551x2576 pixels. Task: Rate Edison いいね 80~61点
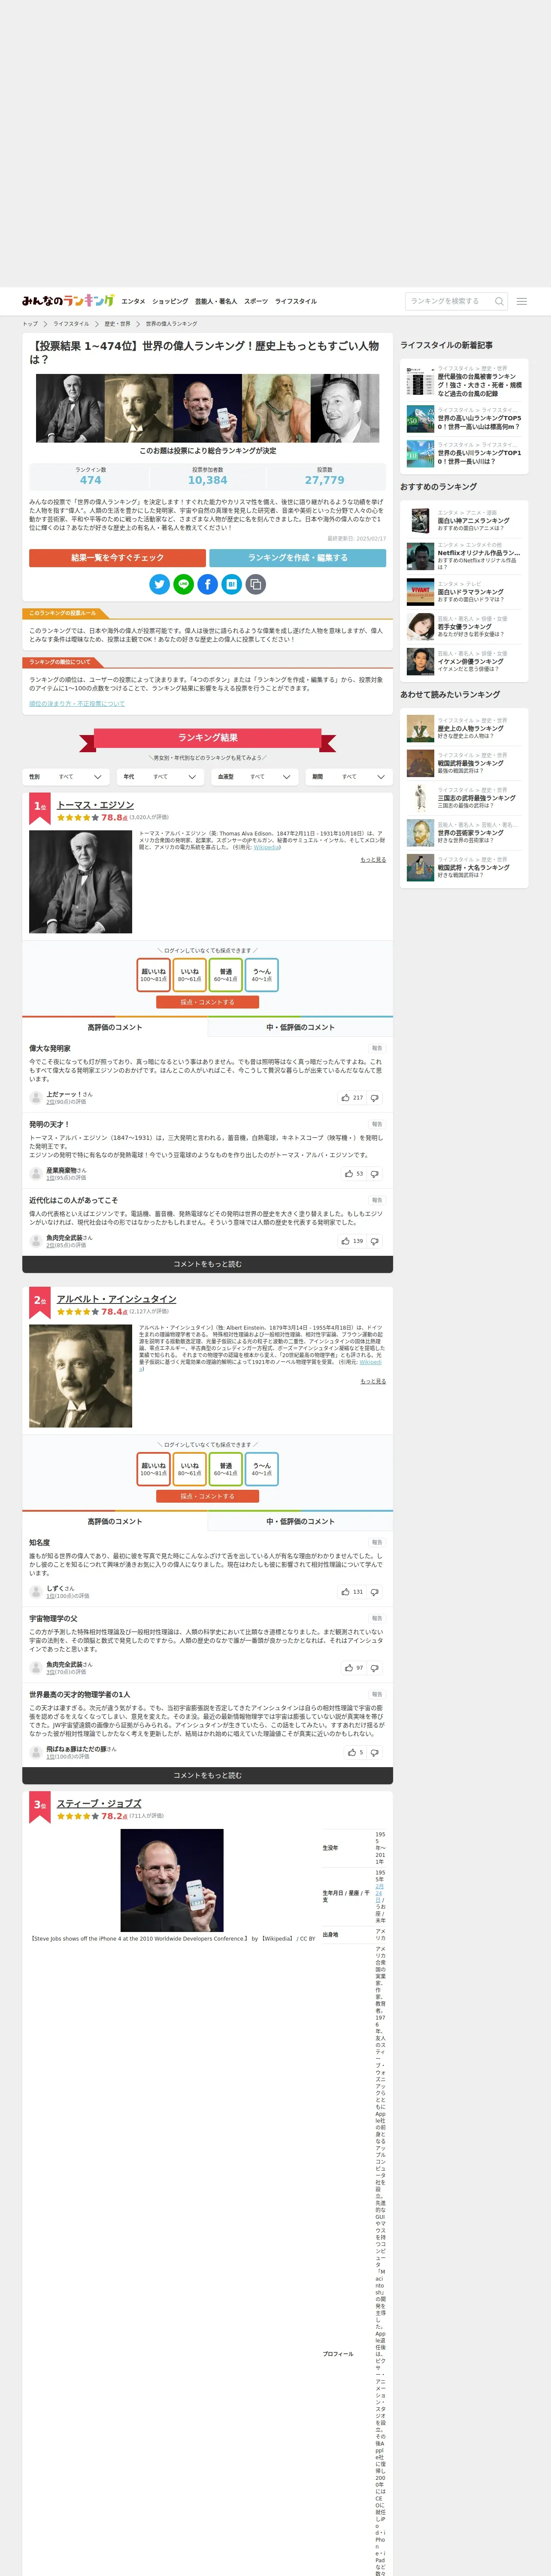pyautogui.click(x=190, y=975)
